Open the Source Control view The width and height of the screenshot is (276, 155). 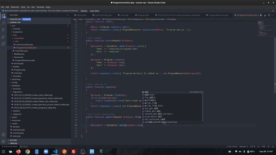3,30
